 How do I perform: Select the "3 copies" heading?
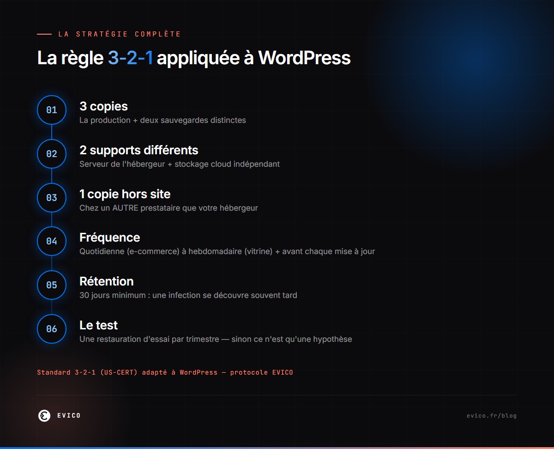click(x=103, y=106)
